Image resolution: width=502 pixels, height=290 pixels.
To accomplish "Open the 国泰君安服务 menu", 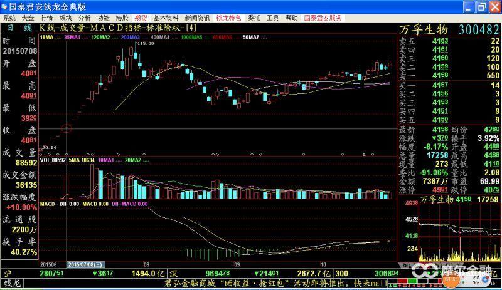I will [x=323, y=18].
